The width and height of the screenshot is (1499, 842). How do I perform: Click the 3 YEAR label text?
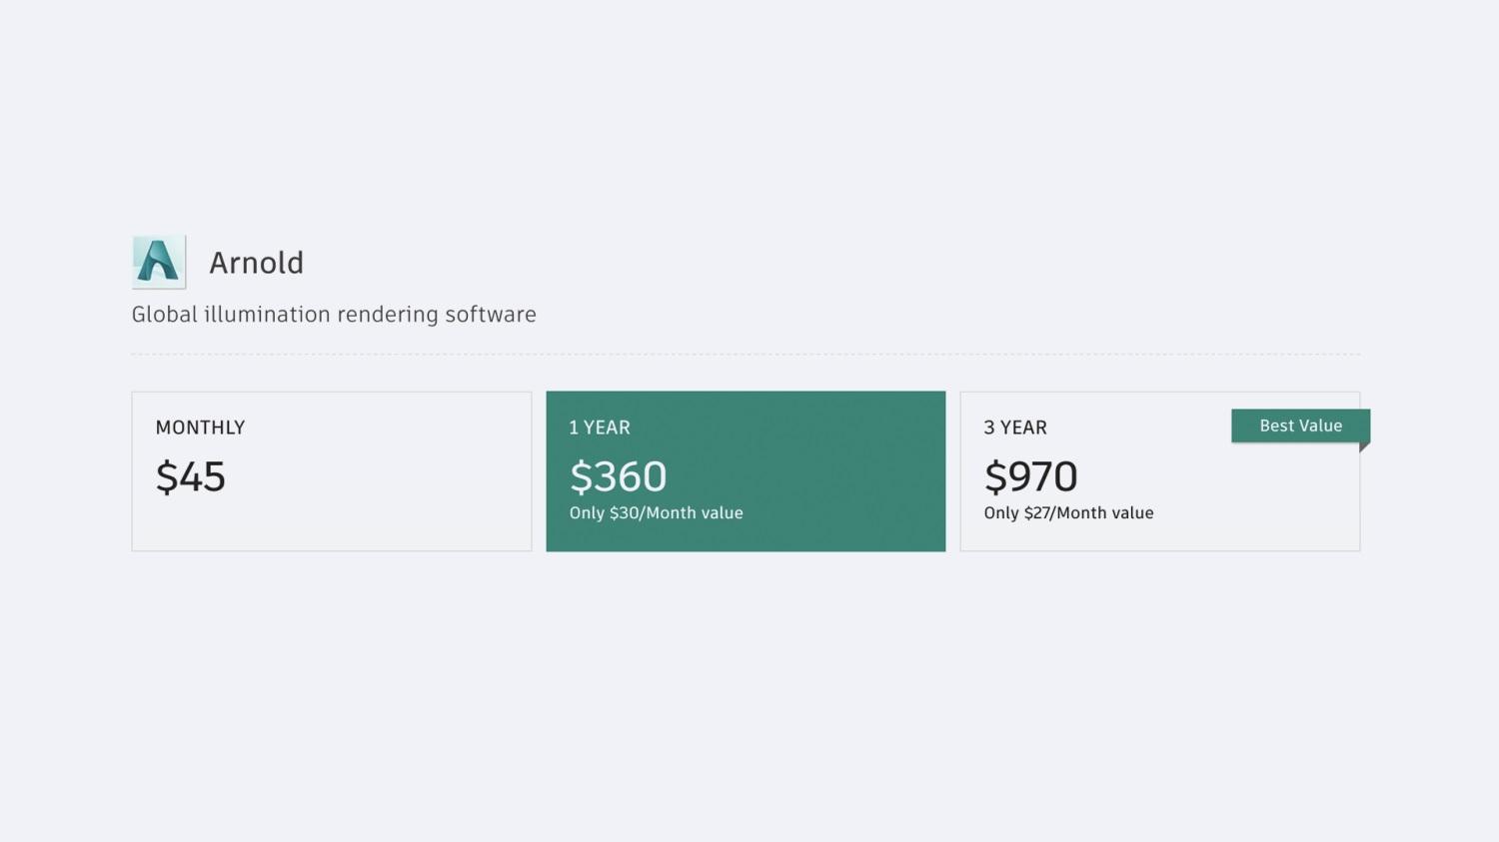pyautogui.click(x=1015, y=427)
